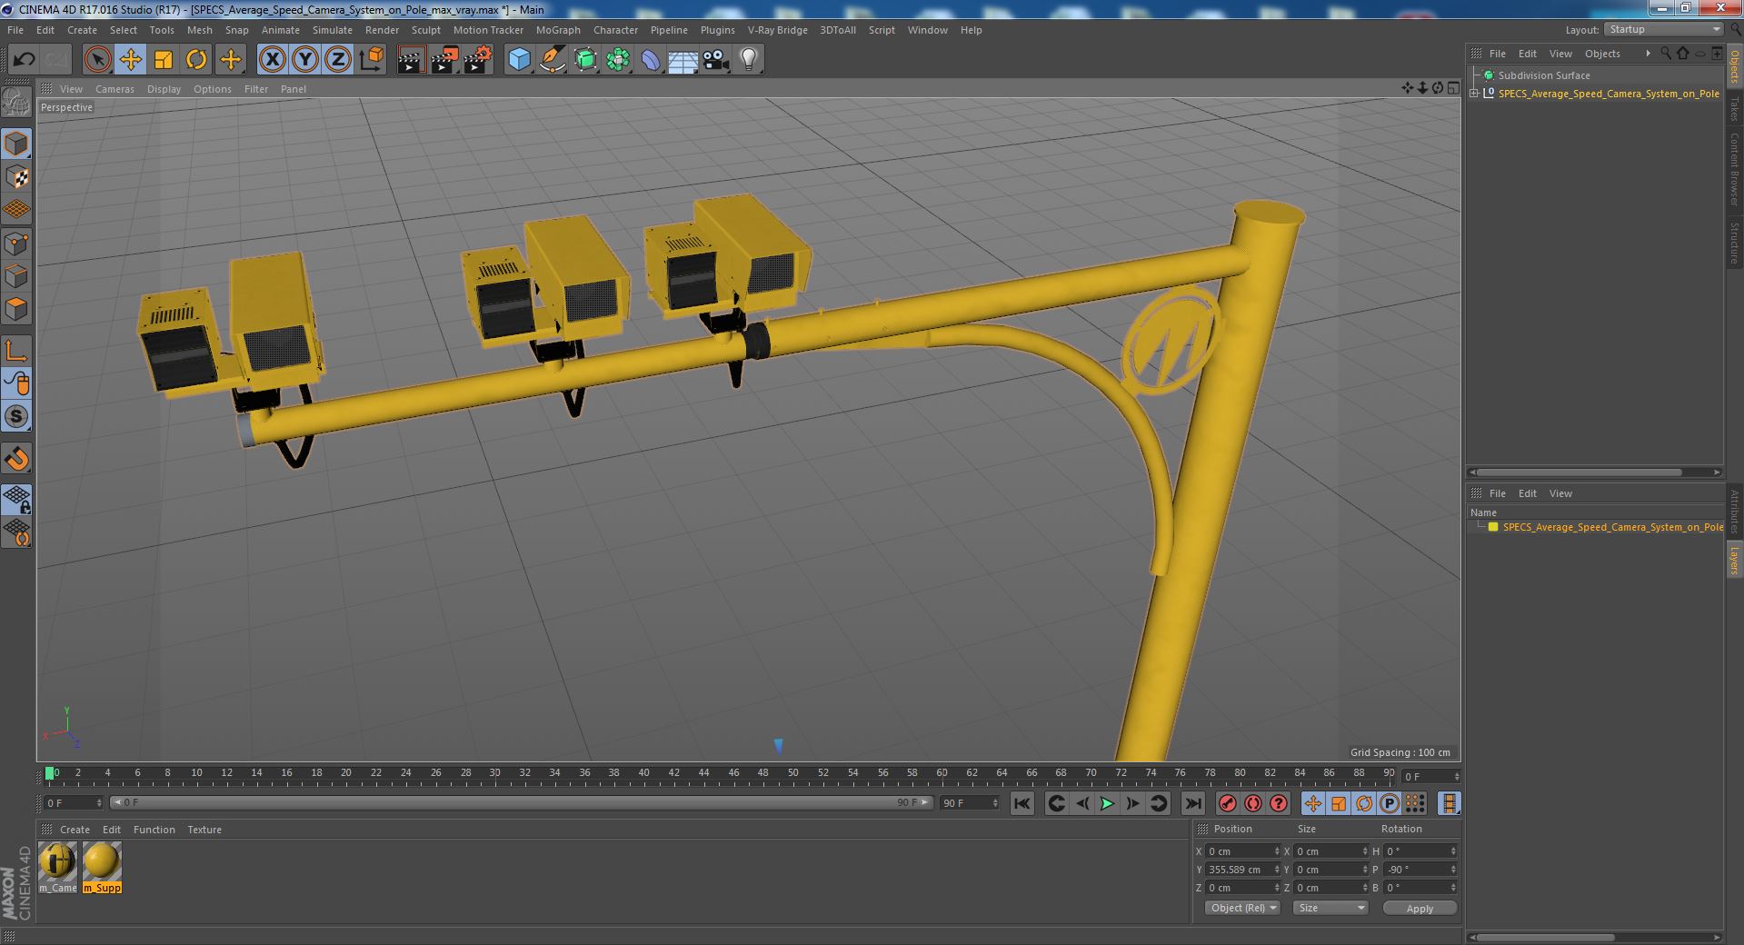Toggle X axis lock
1744x945 pixels.
pyautogui.click(x=272, y=60)
